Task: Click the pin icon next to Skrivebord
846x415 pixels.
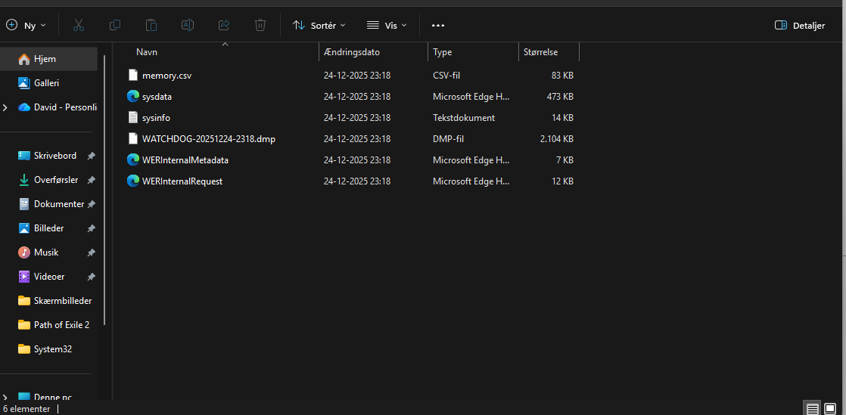Action: pyautogui.click(x=91, y=156)
